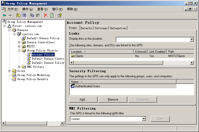Click the Back arrow toolbar icon

4,15
